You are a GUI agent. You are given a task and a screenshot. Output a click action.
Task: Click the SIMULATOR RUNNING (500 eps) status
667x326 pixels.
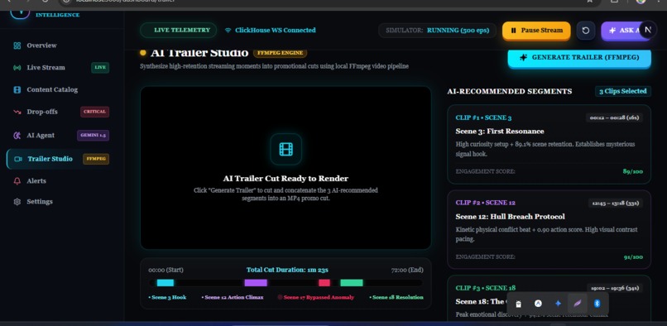point(437,31)
